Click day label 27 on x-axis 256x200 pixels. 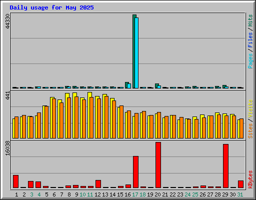point(210,194)
